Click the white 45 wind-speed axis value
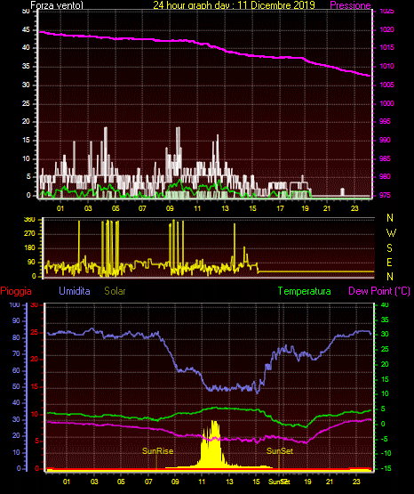 26,30
